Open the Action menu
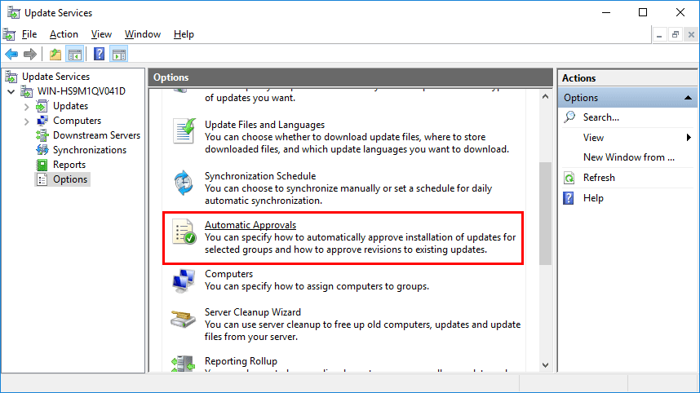Screen dimensions: 700x393 click(x=64, y=34)
